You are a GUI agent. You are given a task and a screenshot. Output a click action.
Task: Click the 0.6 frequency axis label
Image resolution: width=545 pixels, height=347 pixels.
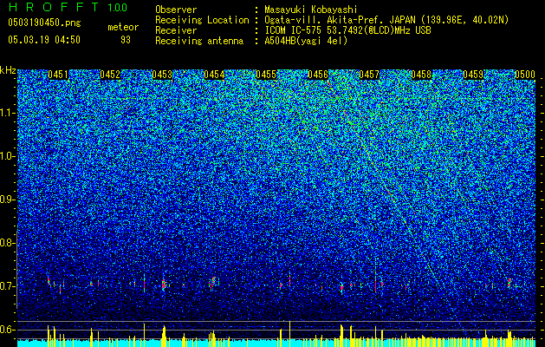(x=7, y=330)
